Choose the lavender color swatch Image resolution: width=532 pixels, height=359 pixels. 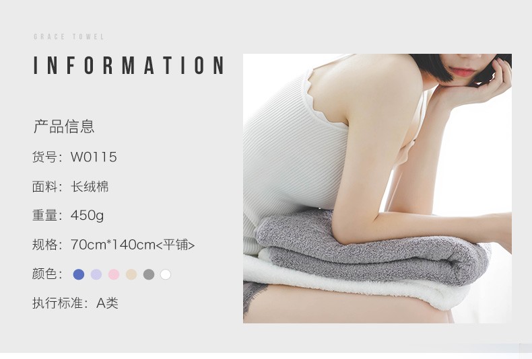point(96,274)
